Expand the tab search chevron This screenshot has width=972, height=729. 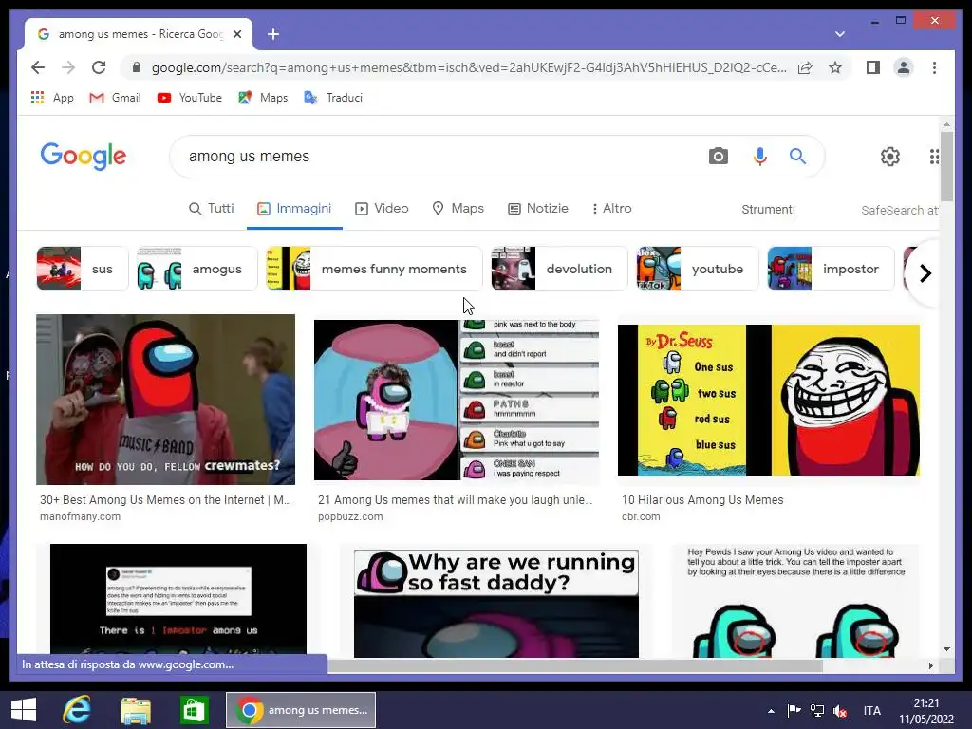(840, 34)
